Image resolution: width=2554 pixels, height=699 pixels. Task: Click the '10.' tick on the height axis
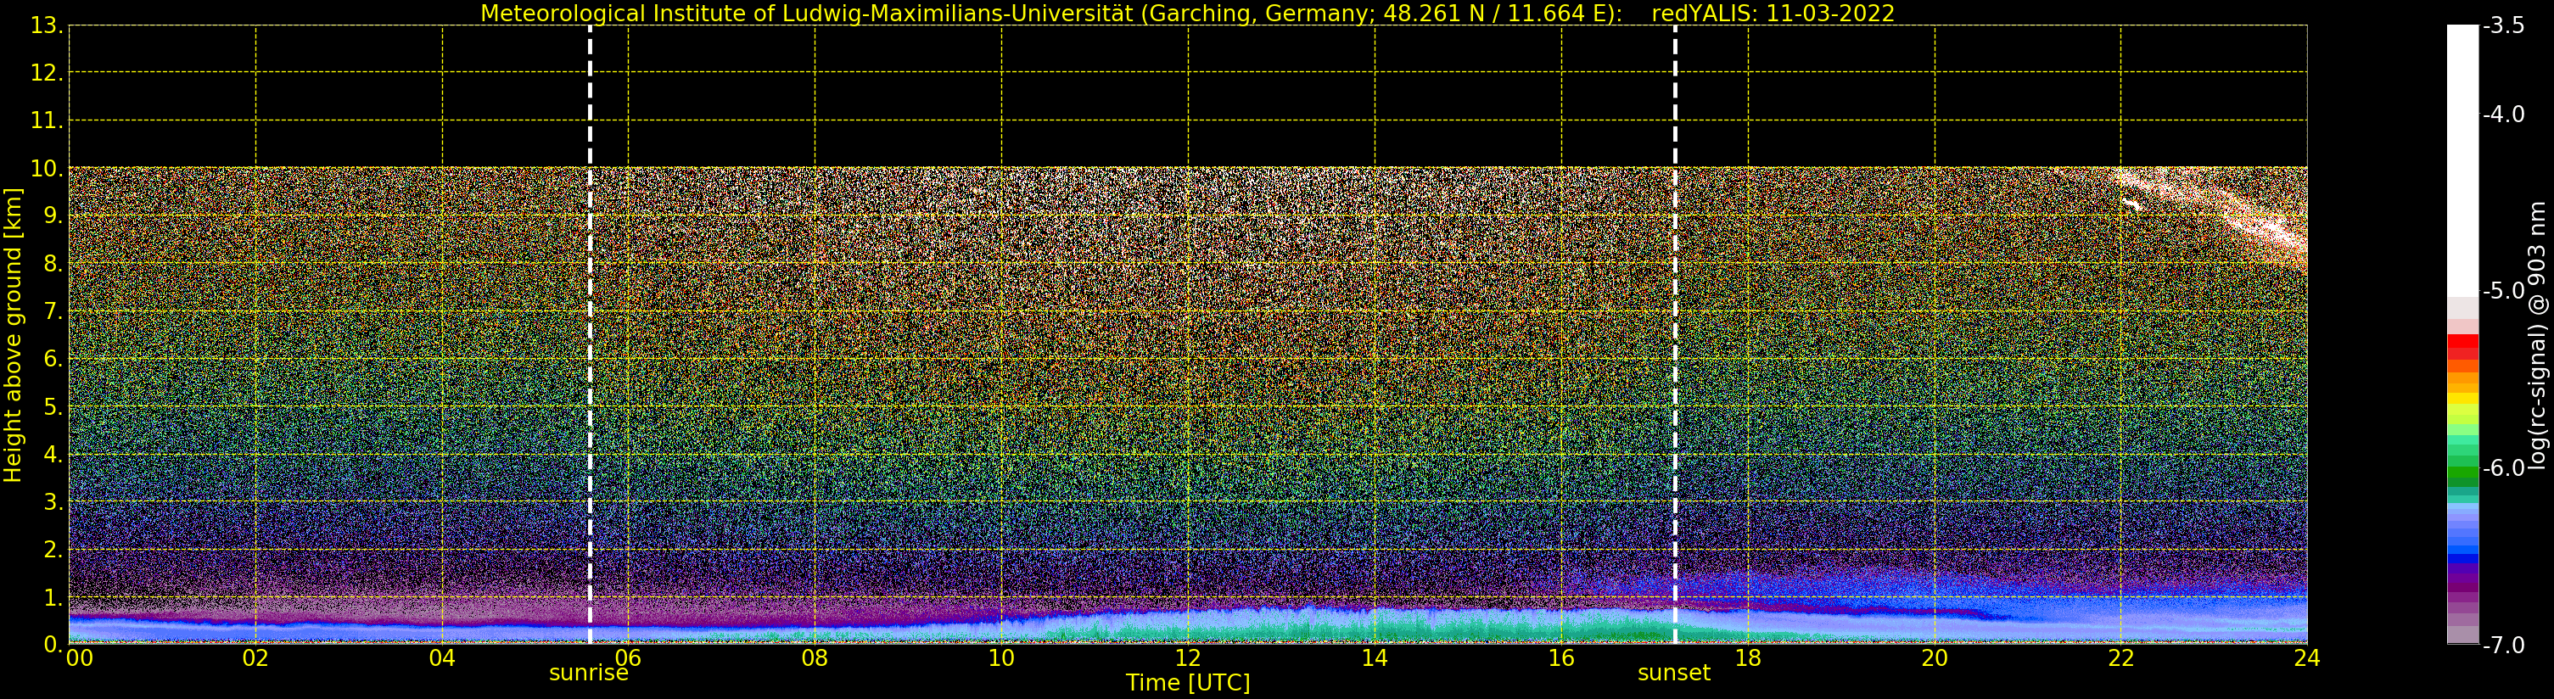[x=47, y=169]
